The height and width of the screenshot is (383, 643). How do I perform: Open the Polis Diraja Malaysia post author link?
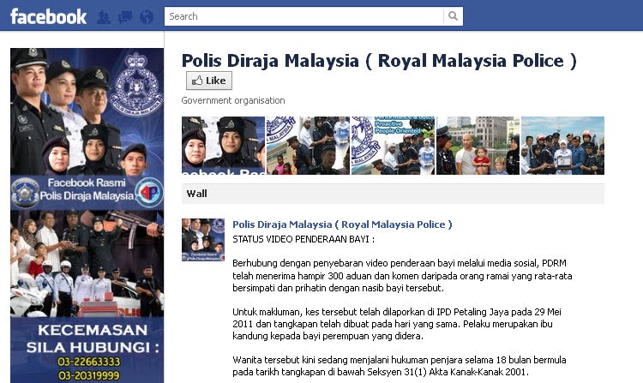pyautogui.click(x=342, y=224)
